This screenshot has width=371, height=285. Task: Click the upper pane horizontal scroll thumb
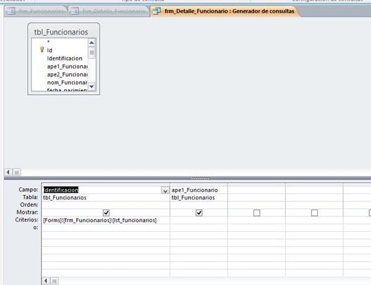click(17, 172)
